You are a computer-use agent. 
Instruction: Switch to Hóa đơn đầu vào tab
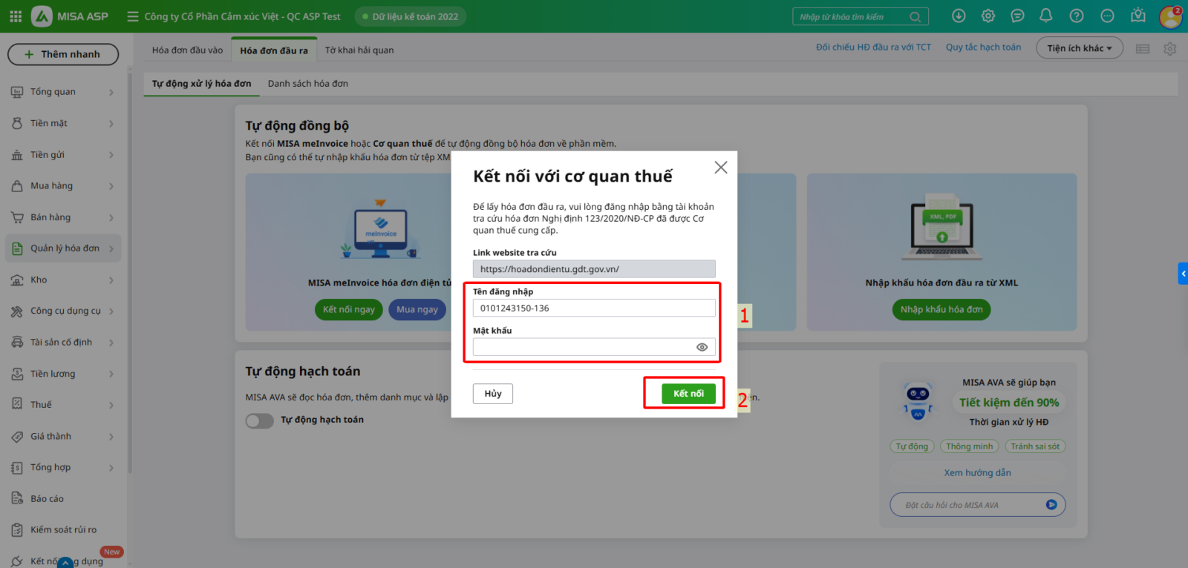pyautogui.click(x=187, y=50)
